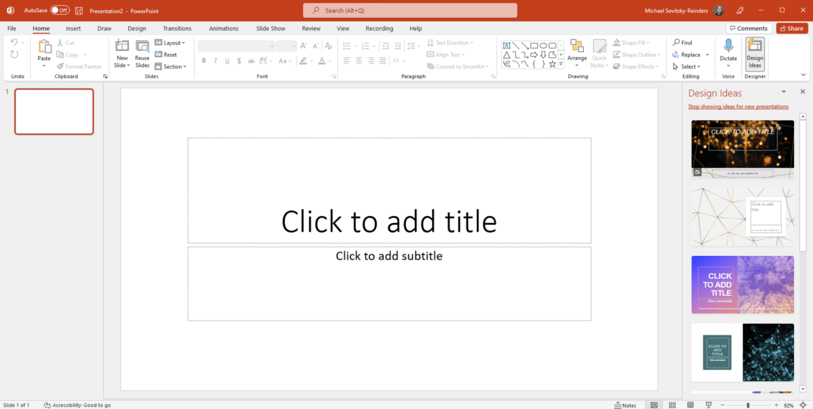The image size is (813, 409).
Task: Click the Share button
Action: coord(791,29)
